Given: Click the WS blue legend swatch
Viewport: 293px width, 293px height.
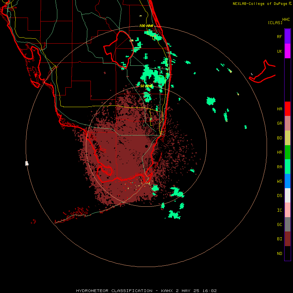Looking at the screenshot, I should (x=287, y=181).
